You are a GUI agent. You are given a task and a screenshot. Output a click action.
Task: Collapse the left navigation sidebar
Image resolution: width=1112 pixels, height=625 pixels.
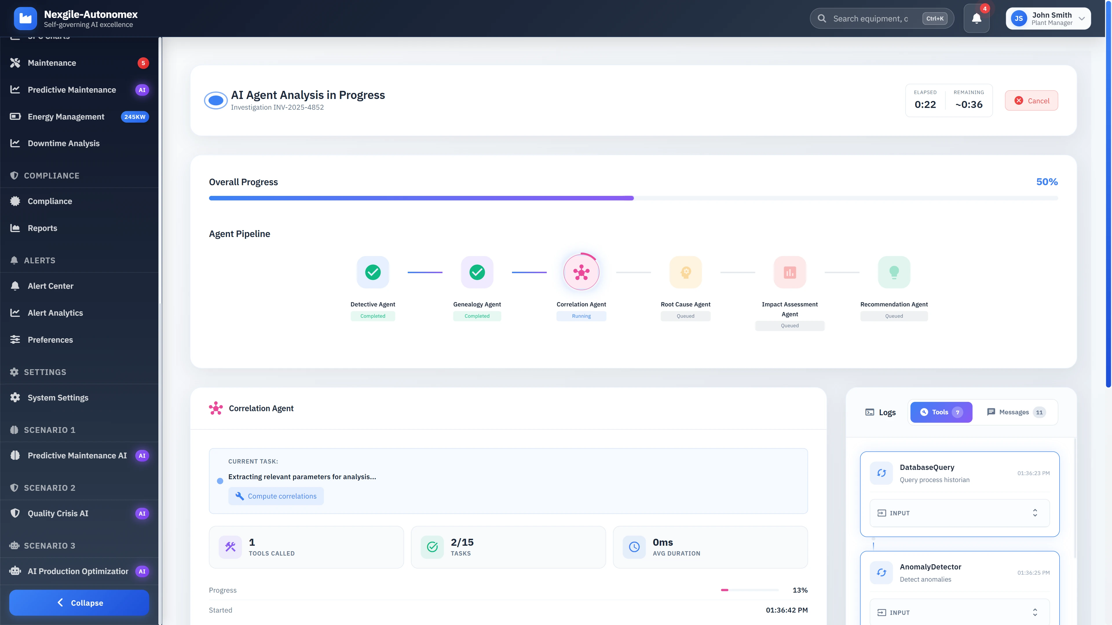79,602
